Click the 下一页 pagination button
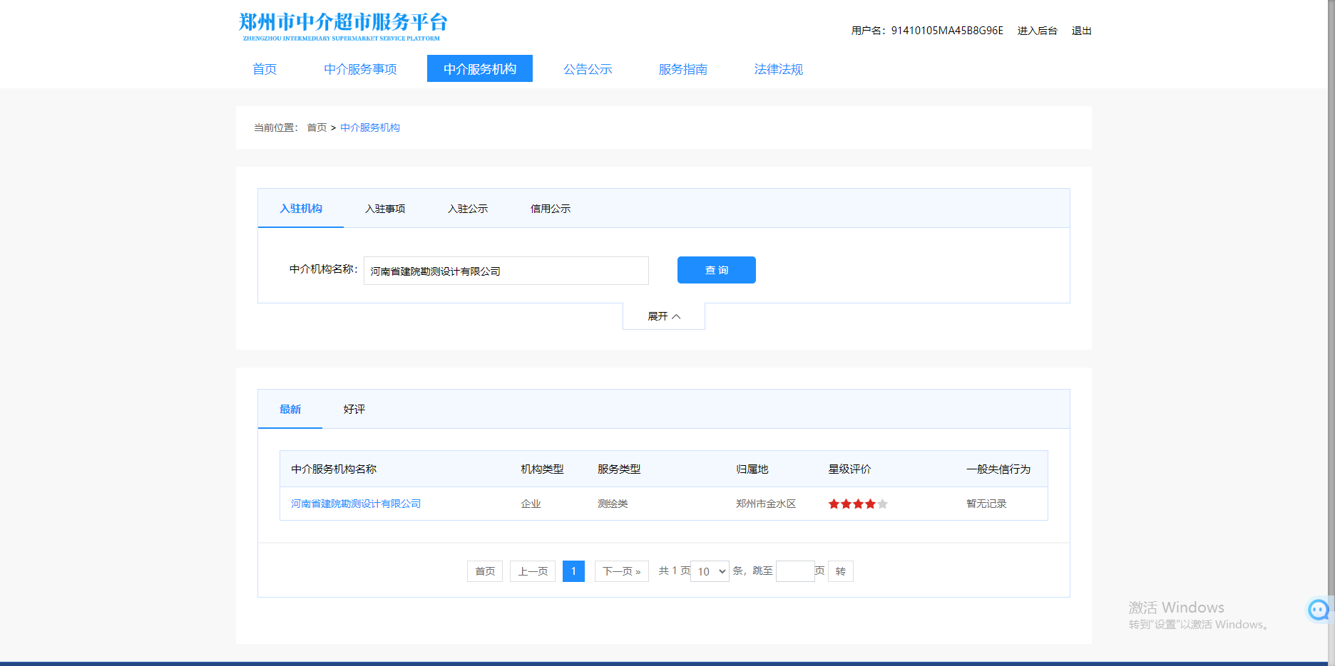Screen dimensions: 1335x666 click(621, 571)
